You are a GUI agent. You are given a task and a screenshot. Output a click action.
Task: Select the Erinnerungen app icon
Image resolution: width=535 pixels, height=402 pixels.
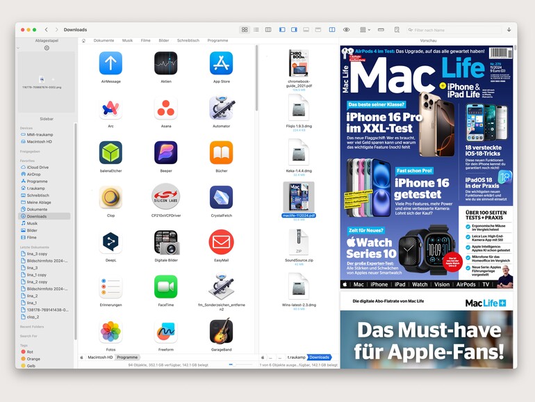click(110, 287)
